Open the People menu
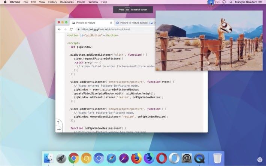This screenshot has width=266, height=166. pyautogui.click(x=81, y=2)
